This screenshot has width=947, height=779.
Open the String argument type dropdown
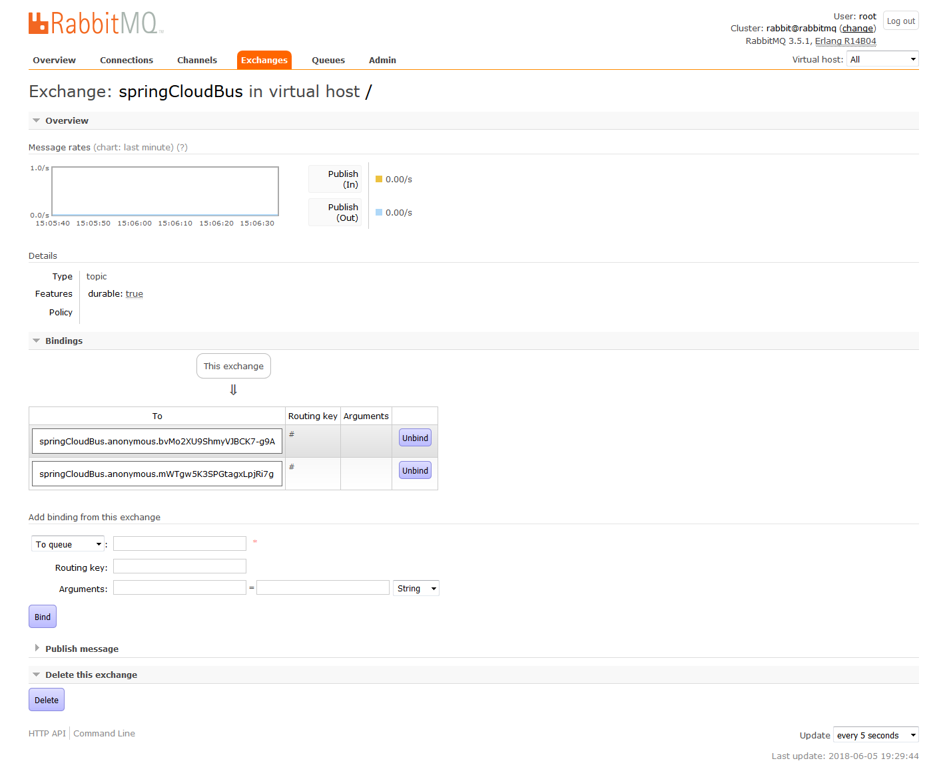[416, 588]
